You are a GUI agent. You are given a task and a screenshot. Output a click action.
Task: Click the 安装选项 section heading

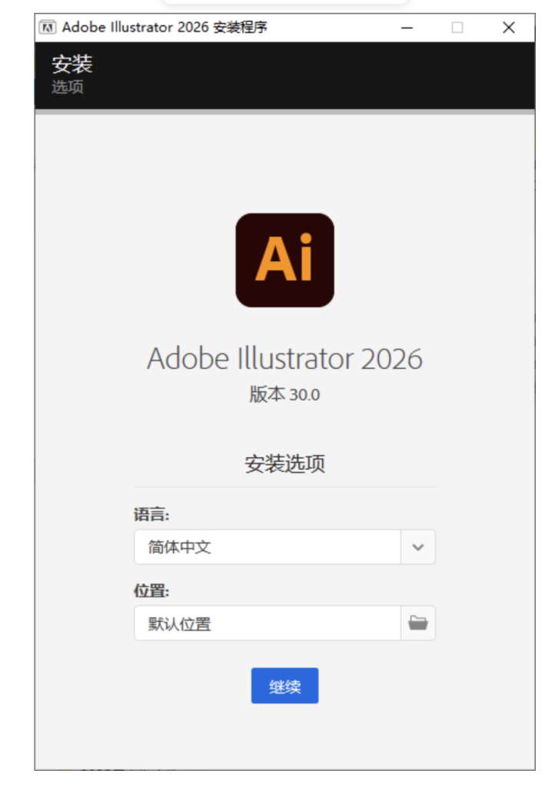click(x=284, y=463)
